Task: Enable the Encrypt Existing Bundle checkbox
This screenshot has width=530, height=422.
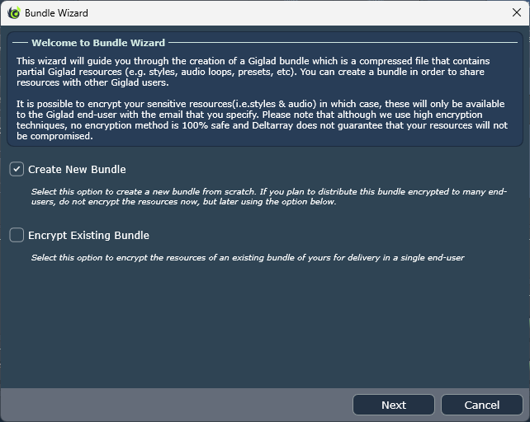Action: (x=17, y=235)
